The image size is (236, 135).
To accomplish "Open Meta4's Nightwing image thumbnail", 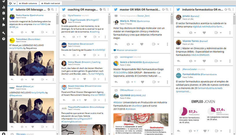I will pos(32,111).
